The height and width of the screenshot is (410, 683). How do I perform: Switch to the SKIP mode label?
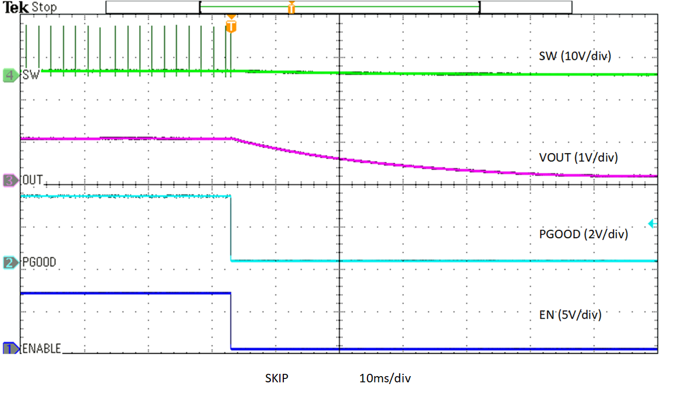click(x=276, y=378)
